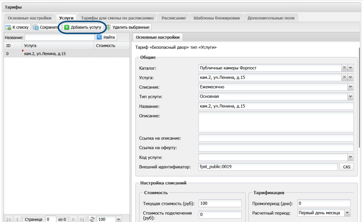Click the Текущая стоимость (руб) field
Viewport: 363px width, 222px height.
(x=220, y=203)
